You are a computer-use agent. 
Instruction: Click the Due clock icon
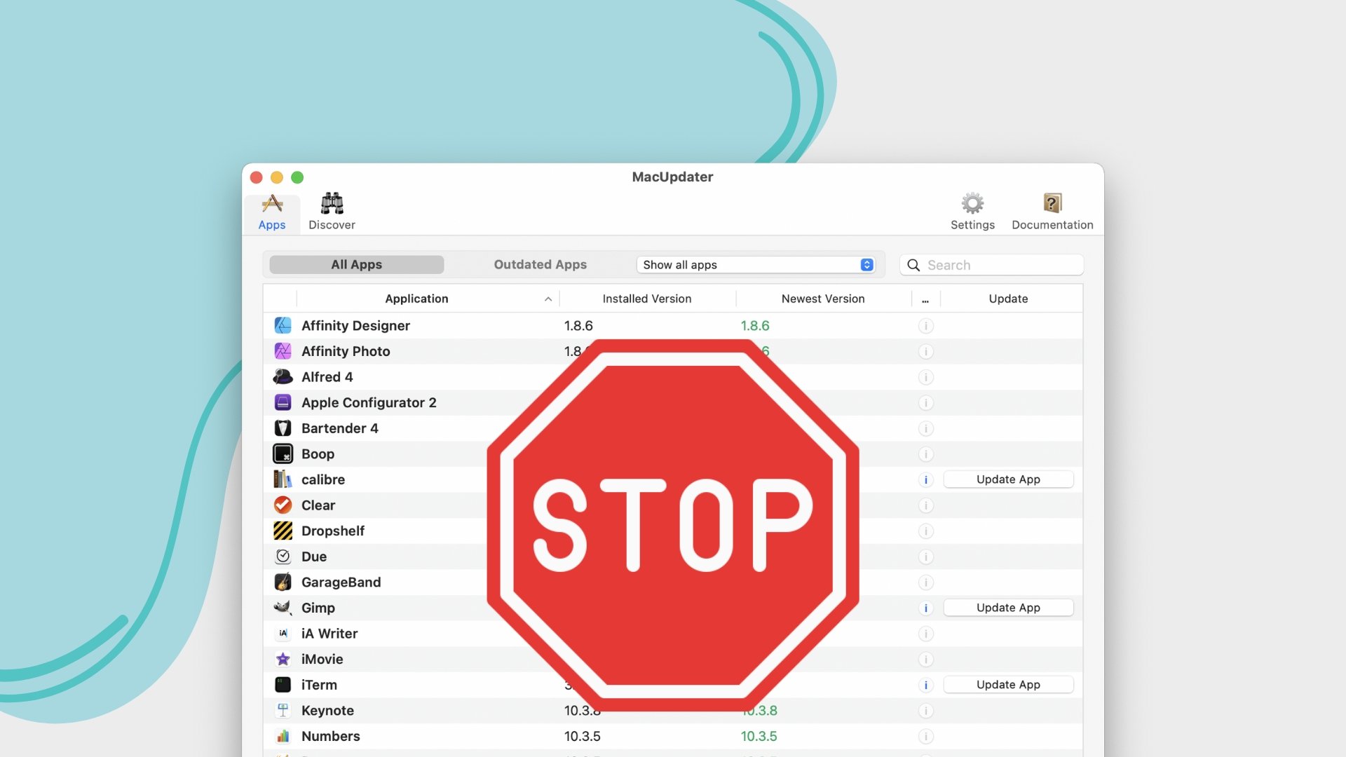[283, 557]
